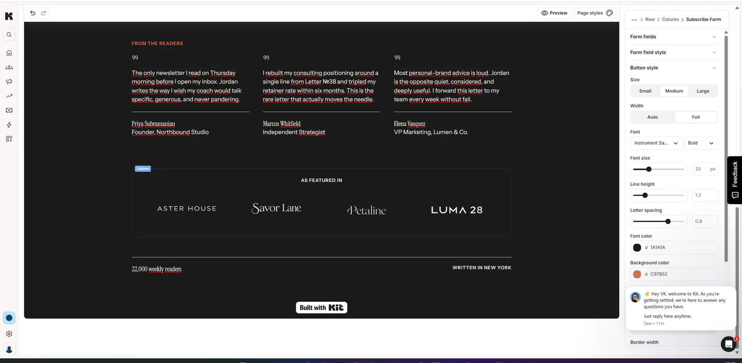Open the Apps grid icon
742x363 pixels.
(9, 139)
